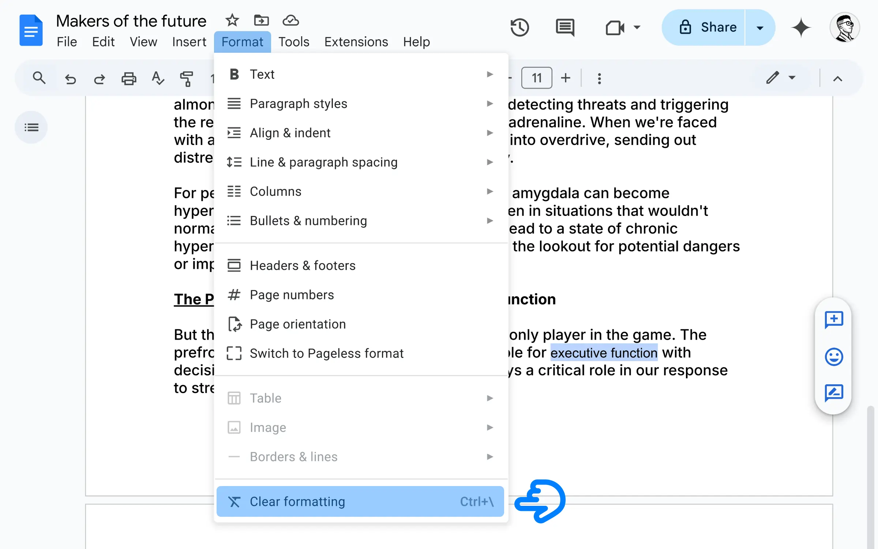Click the spell check icon in toolbar
This screenshot has height=549, width=878.
coord(157,77)
